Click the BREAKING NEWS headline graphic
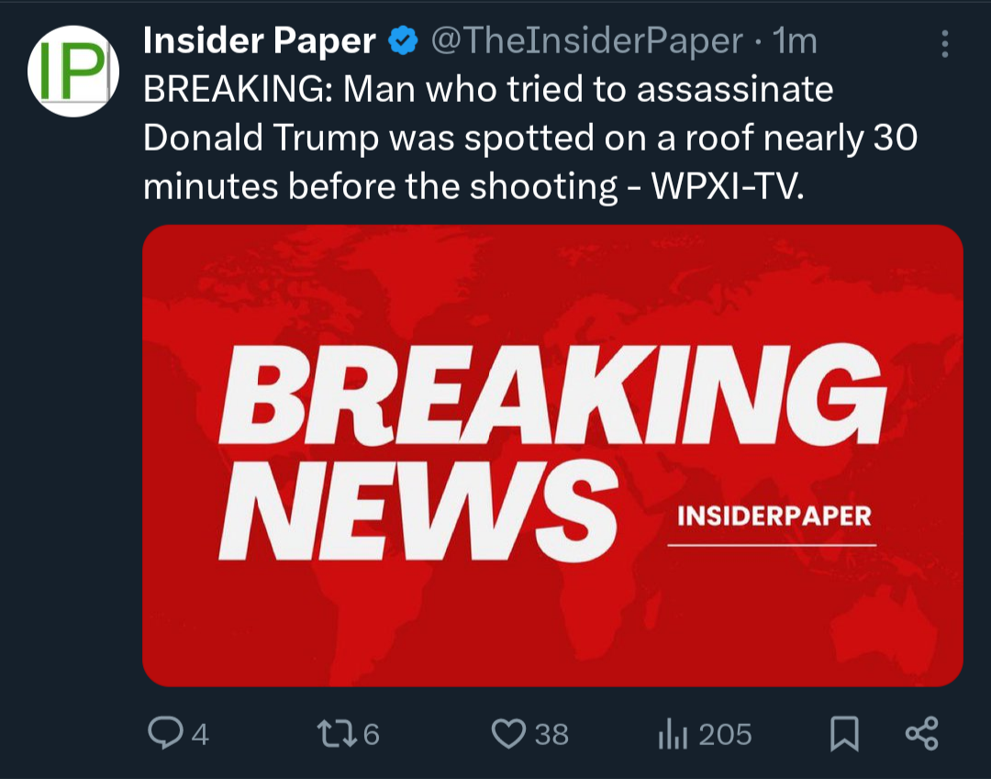The width and height of the screenshot is (991, 779). click(x=551, y=451)
